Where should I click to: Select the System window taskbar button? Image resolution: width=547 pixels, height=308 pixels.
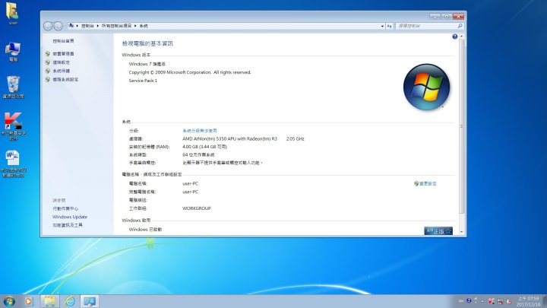[x=90, y=301]
